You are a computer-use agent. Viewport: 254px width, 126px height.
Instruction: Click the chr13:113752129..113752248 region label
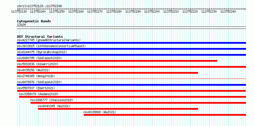(39, 6)
